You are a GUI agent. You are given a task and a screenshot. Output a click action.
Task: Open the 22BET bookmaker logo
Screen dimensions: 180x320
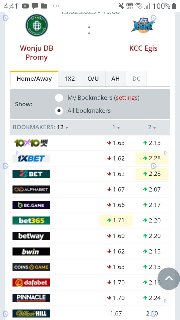pos(31,174)
